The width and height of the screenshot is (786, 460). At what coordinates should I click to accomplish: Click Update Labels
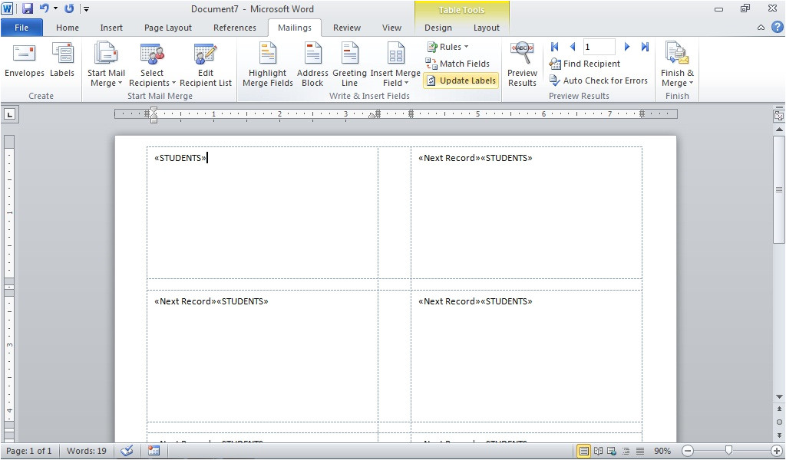pyautogui.click(x=461, y=80)
